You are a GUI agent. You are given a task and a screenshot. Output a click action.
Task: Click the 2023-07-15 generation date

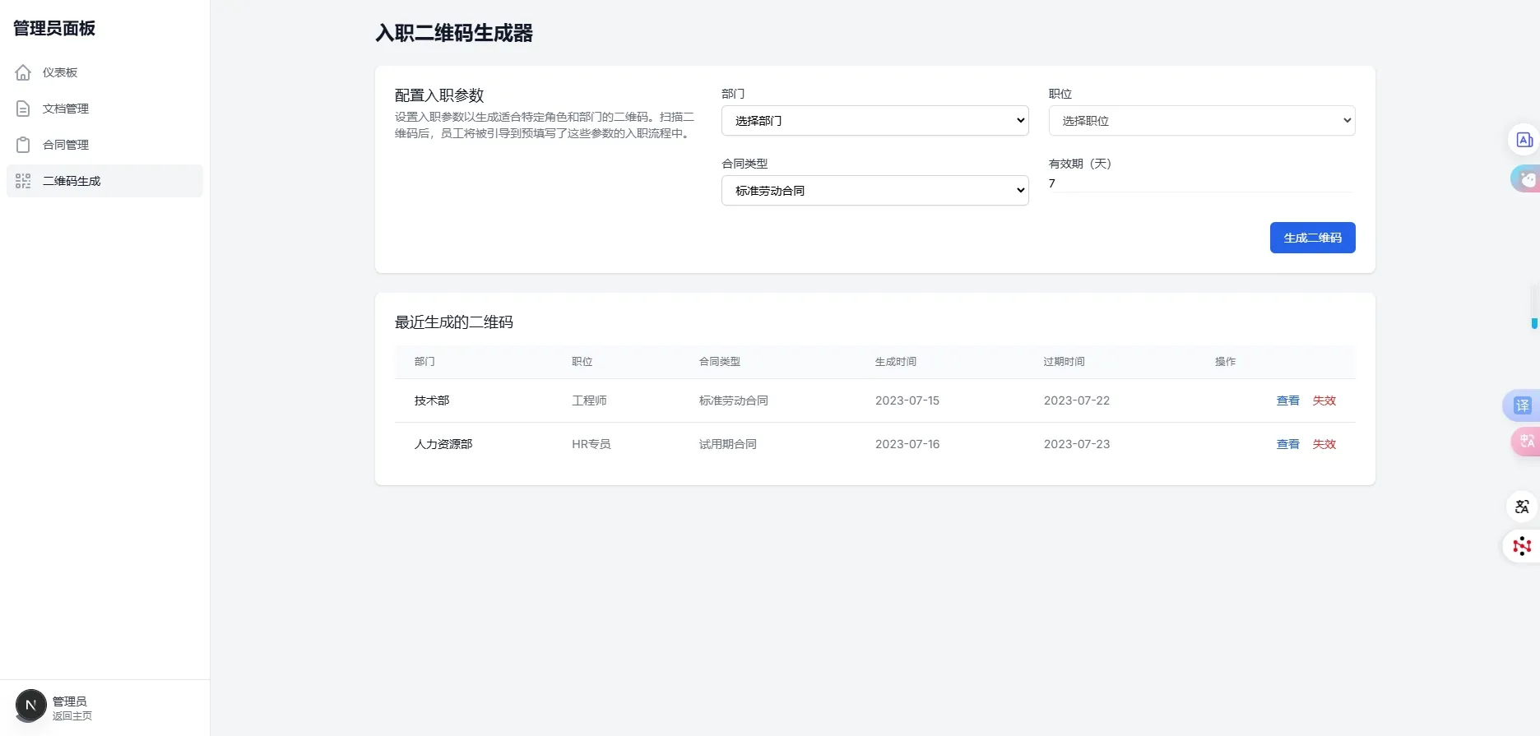tap(907, 400)
